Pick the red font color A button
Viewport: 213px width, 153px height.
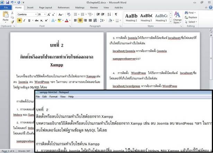tap(66, 20)
